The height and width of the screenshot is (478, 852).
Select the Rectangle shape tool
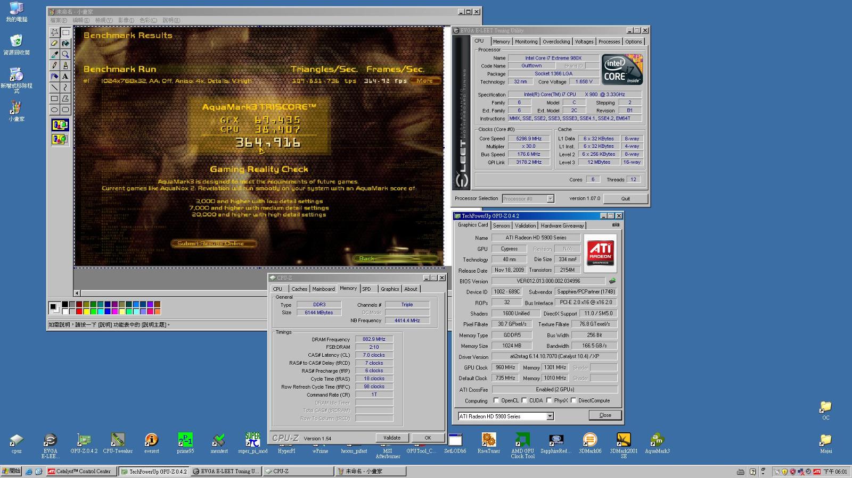54,98
